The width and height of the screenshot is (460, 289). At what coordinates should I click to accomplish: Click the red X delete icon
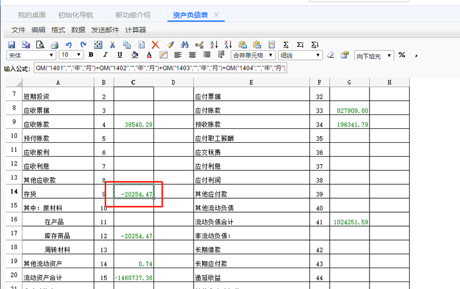(x=155, y=45)
